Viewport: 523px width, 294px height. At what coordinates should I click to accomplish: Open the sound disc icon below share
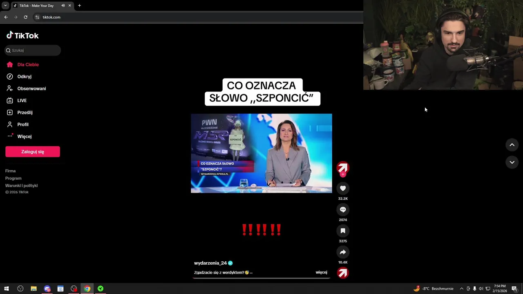click(x=343, y=273)
